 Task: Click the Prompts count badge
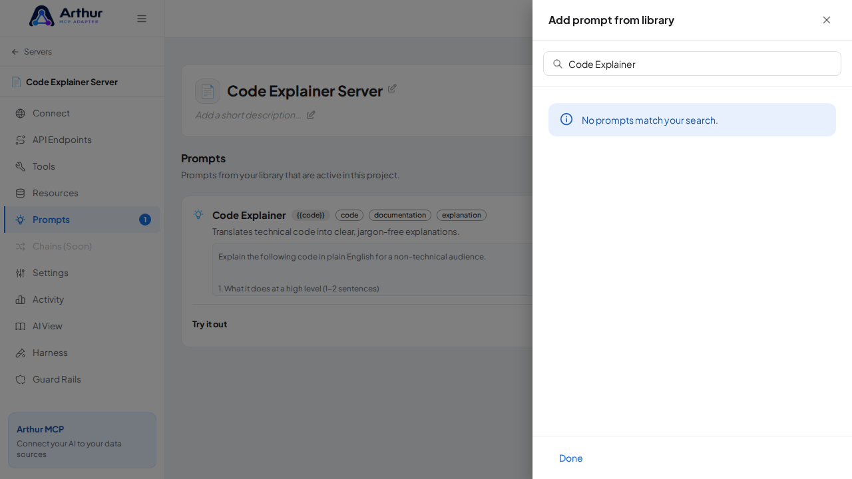145,220
